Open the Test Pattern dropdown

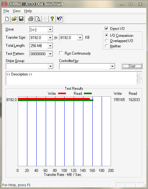pos(50,54)
